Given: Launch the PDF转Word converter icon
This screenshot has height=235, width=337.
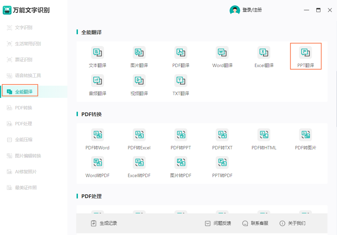Looking at the screenshot, I should click(x=97, y=135).
